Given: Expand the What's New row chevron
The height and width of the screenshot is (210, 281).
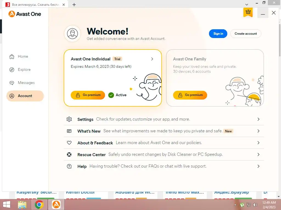Looking at the screenshot, I should 258,131.
